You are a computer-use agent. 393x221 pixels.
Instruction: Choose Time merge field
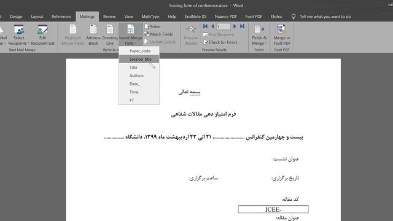[139, 92]
